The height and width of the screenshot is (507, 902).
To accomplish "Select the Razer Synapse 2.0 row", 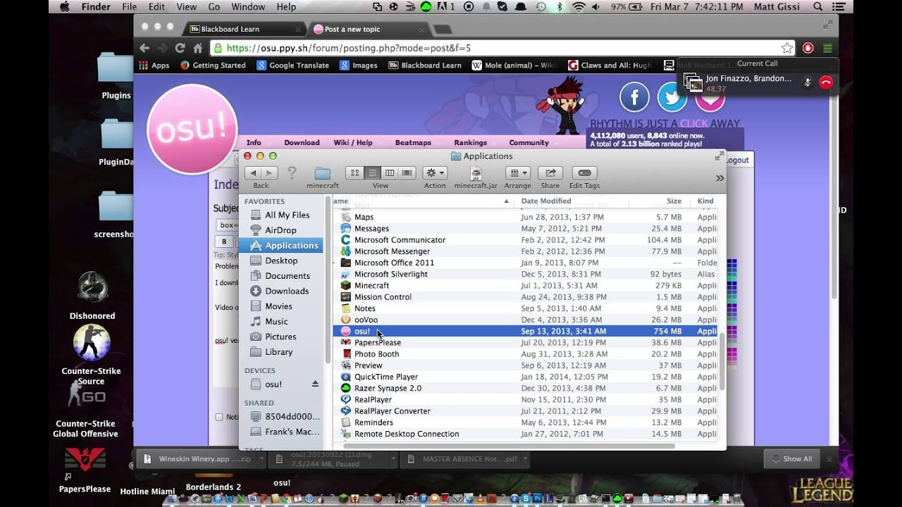I will click(x=525, y=388).
